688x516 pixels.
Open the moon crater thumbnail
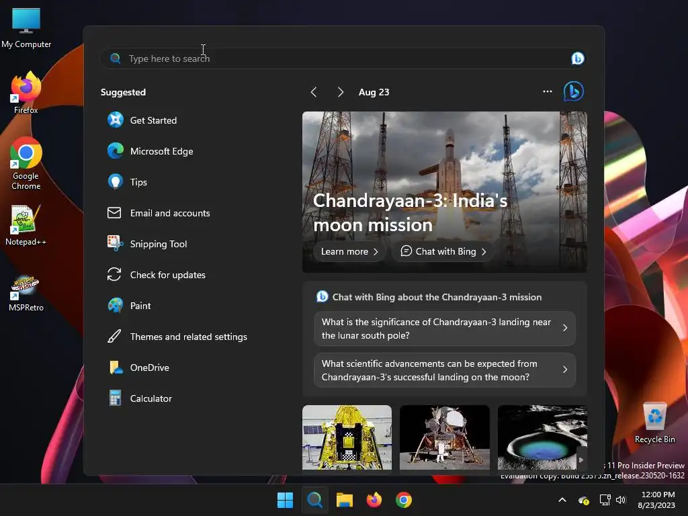coord(542,437)
